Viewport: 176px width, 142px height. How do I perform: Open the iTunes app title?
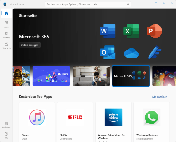click(25, 135)
